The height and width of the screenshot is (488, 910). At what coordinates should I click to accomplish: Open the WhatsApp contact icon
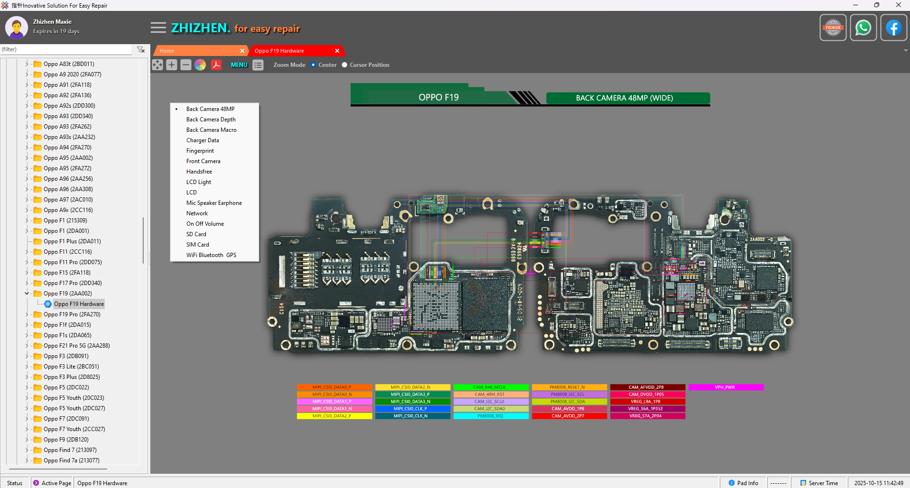click(x=863, y=28)
